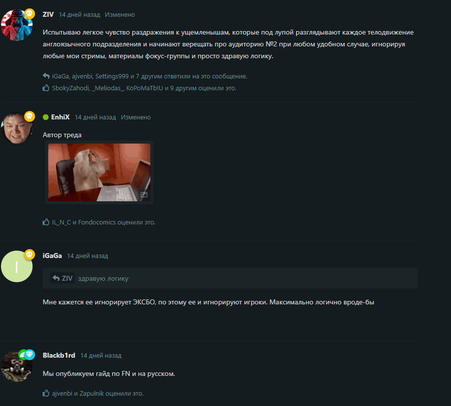Open ZIV's username link
Viewport: 451px width, 406px height.
[x=48, y=14]
